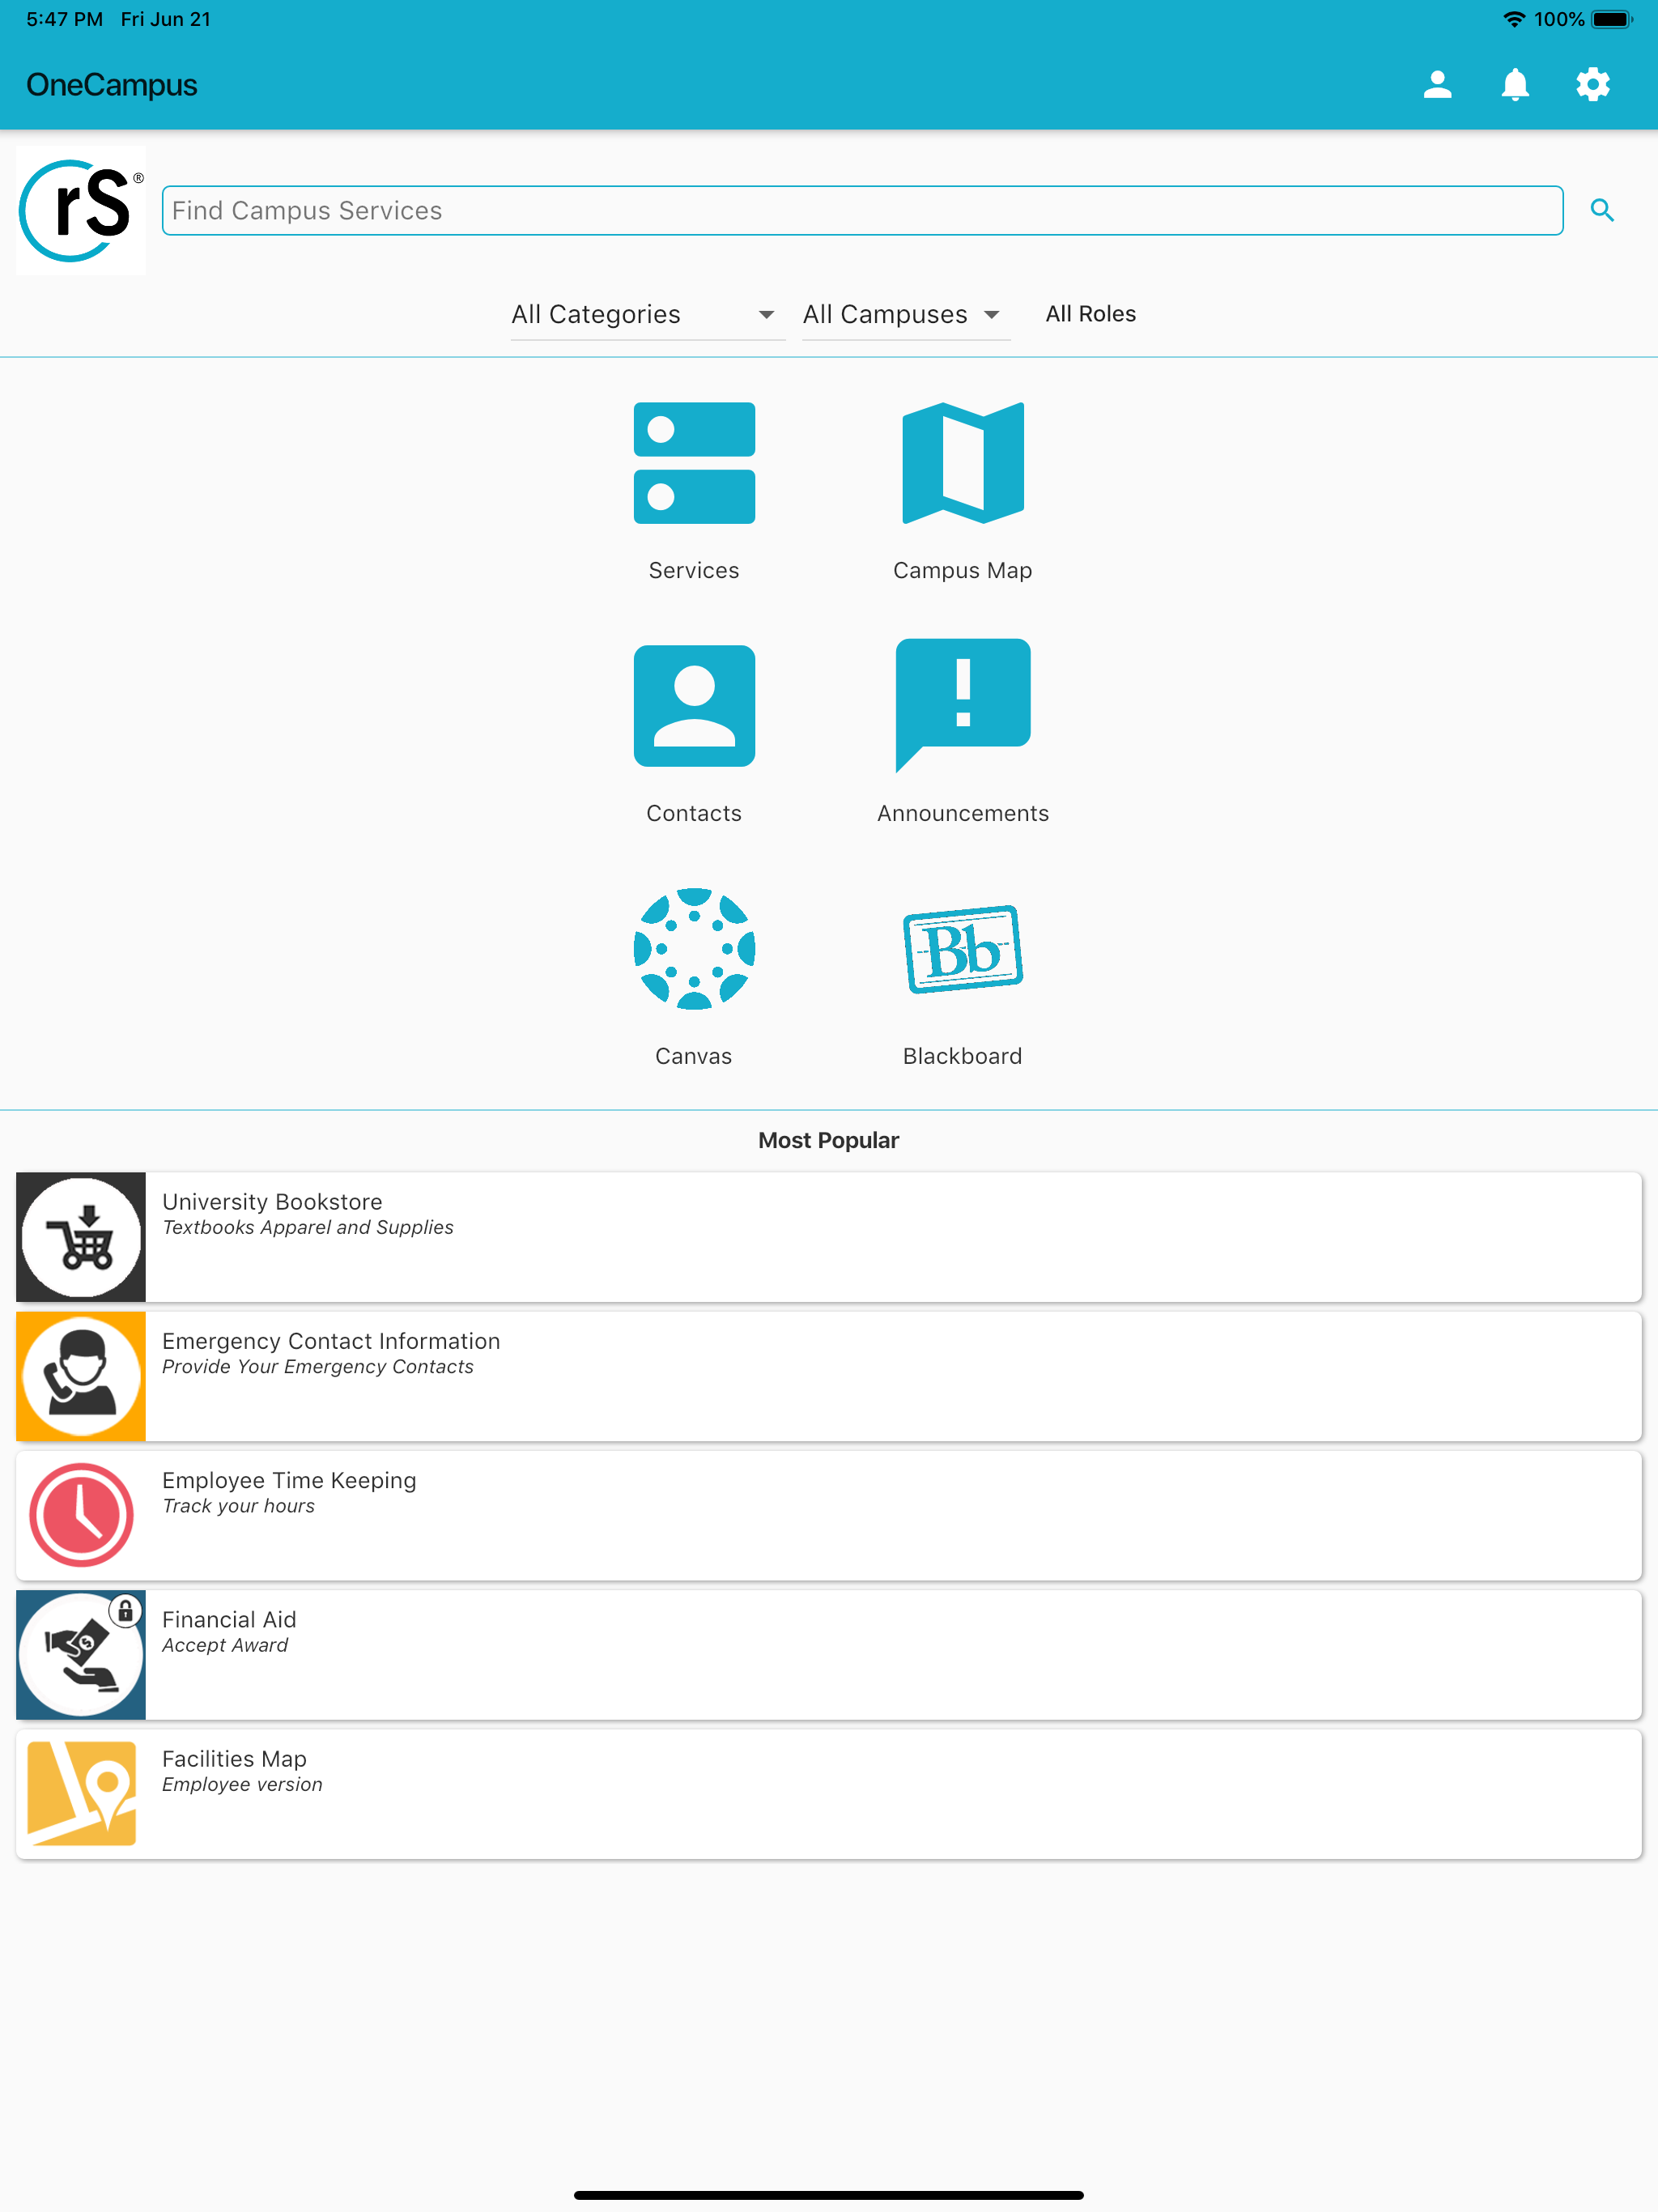Open the Contacts icon
1658x2212 pixels.
(694, 706)
